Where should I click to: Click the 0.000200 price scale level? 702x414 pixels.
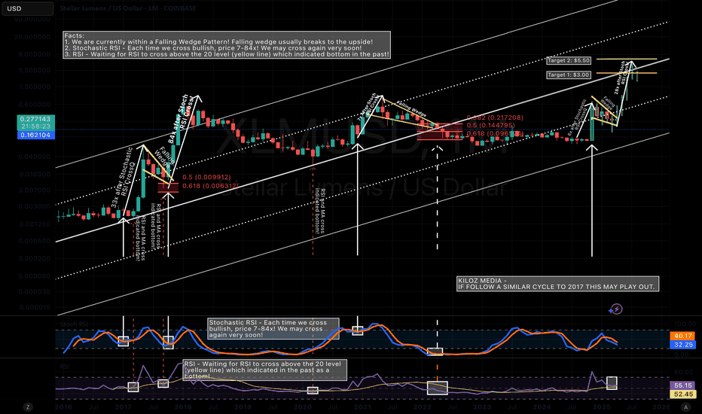click(x=34, y=258)
